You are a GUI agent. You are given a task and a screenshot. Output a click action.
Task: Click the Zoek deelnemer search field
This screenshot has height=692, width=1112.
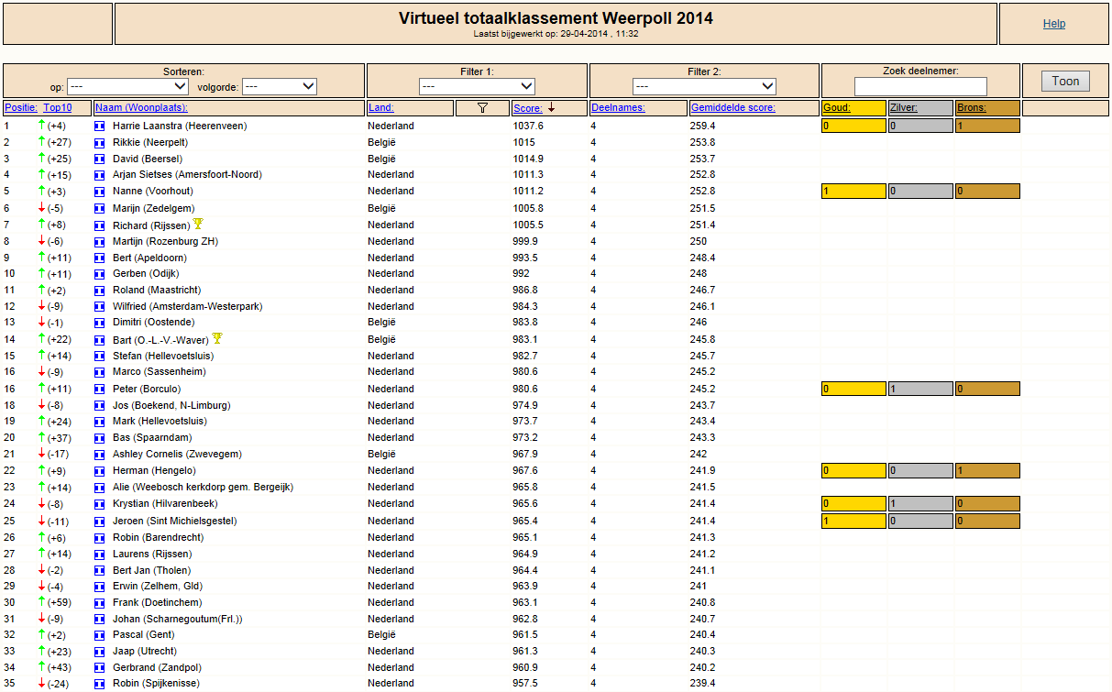(x=920, y=86)
